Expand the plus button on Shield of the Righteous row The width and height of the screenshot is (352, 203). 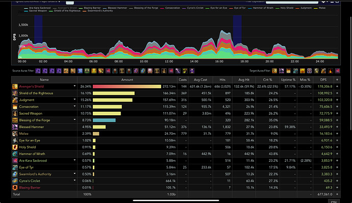click(337, 93)
